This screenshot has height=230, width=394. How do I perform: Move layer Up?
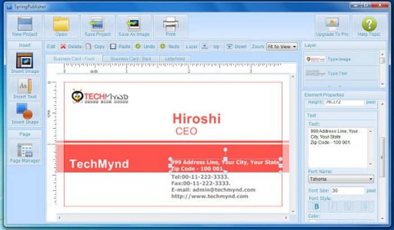point(211,47)
